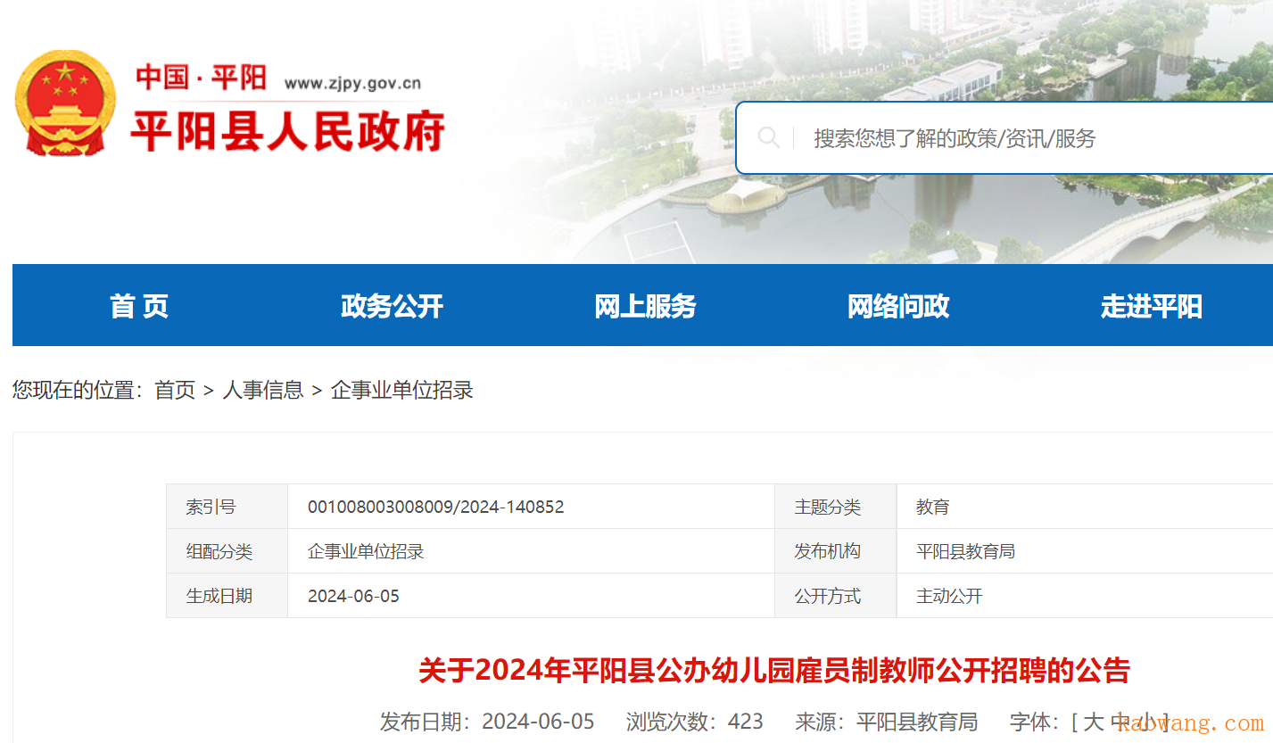Click the 发布日期：2024-06-05 text
Screen dimensions: 1273x743
pos(487,722)
